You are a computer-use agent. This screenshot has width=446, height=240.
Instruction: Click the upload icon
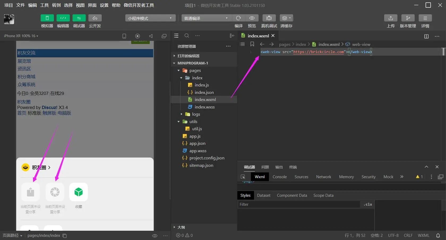tap(391, 18)
